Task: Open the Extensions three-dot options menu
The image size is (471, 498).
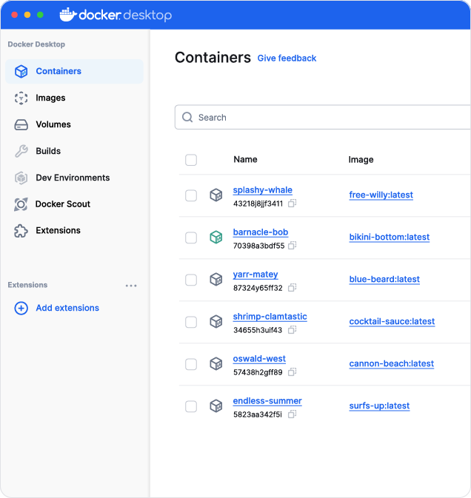Action: [x=131, y=286]
